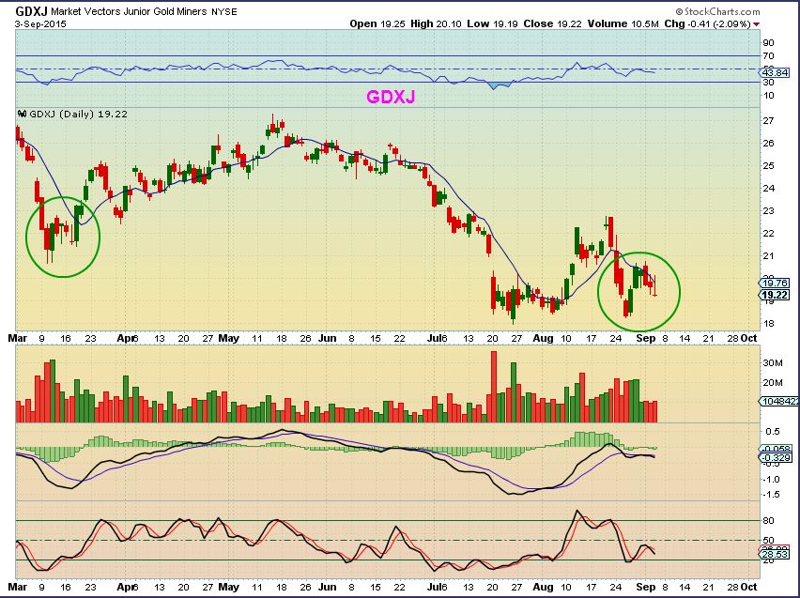Click the 20M volume axis label
Image resolution: width=800 pixels, height=598 pixels.
coord(773,383)
